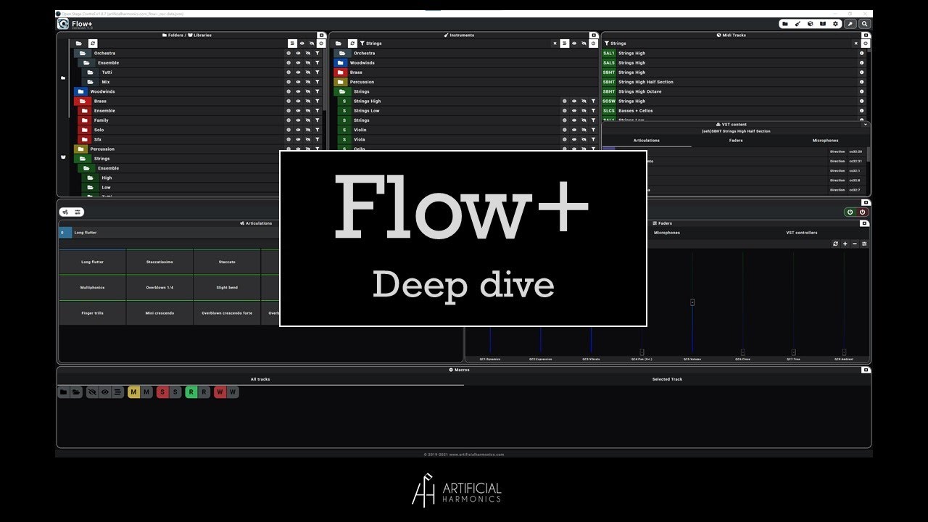Click open-folder icon in Instruments panel toolbar
The height and width of the screenshot is (522, 928).
339,43
